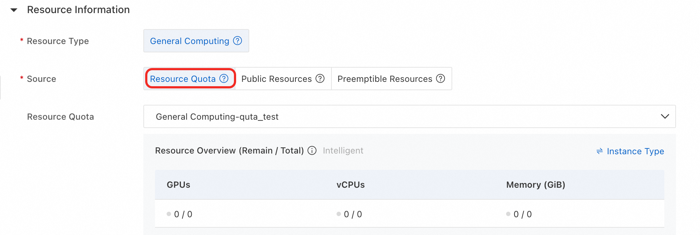Select Preemptible Resources as the source
Image resolution: width=700 pixels, height=235 pixels.
385,79
